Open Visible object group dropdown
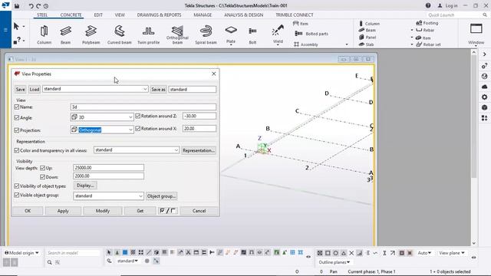This screenshot has height=276, width=491. click(x=108, y=196)
